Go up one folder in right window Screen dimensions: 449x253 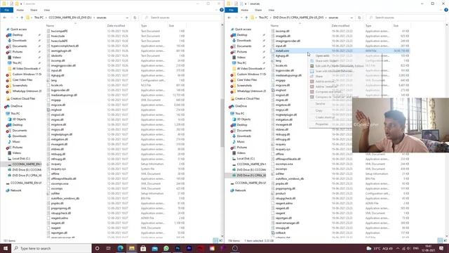point(246,18)
